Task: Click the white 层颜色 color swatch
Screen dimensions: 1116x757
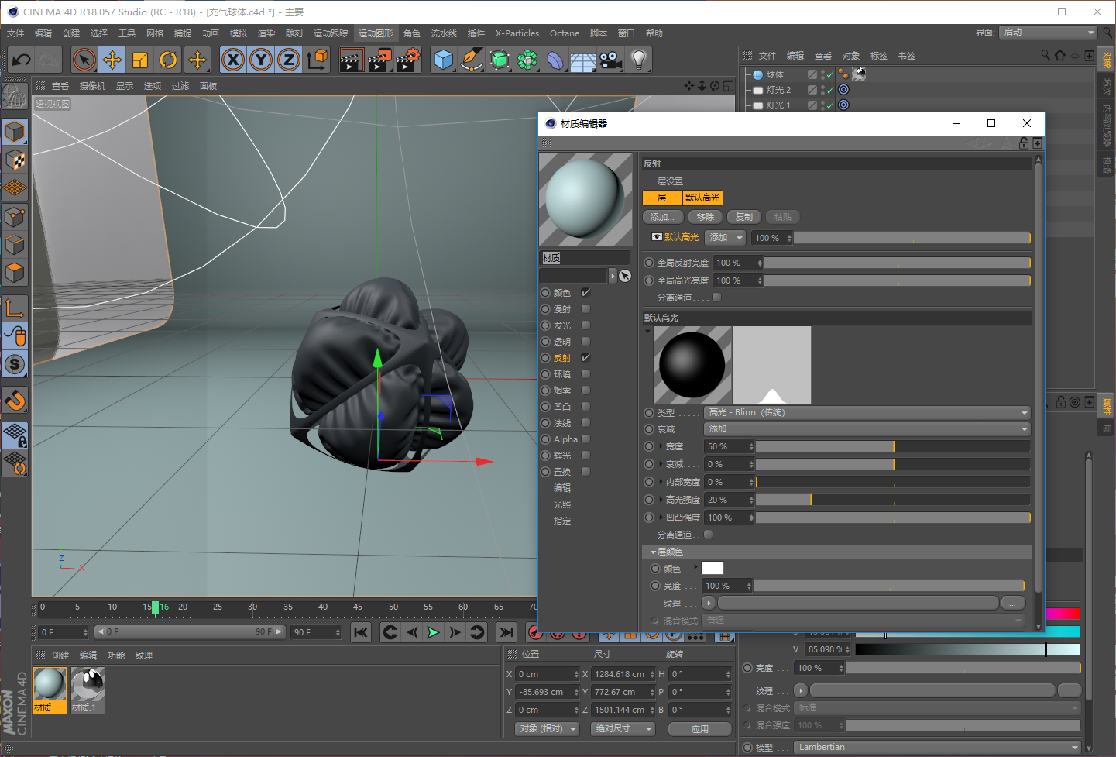Action: [x=713, y=568]
